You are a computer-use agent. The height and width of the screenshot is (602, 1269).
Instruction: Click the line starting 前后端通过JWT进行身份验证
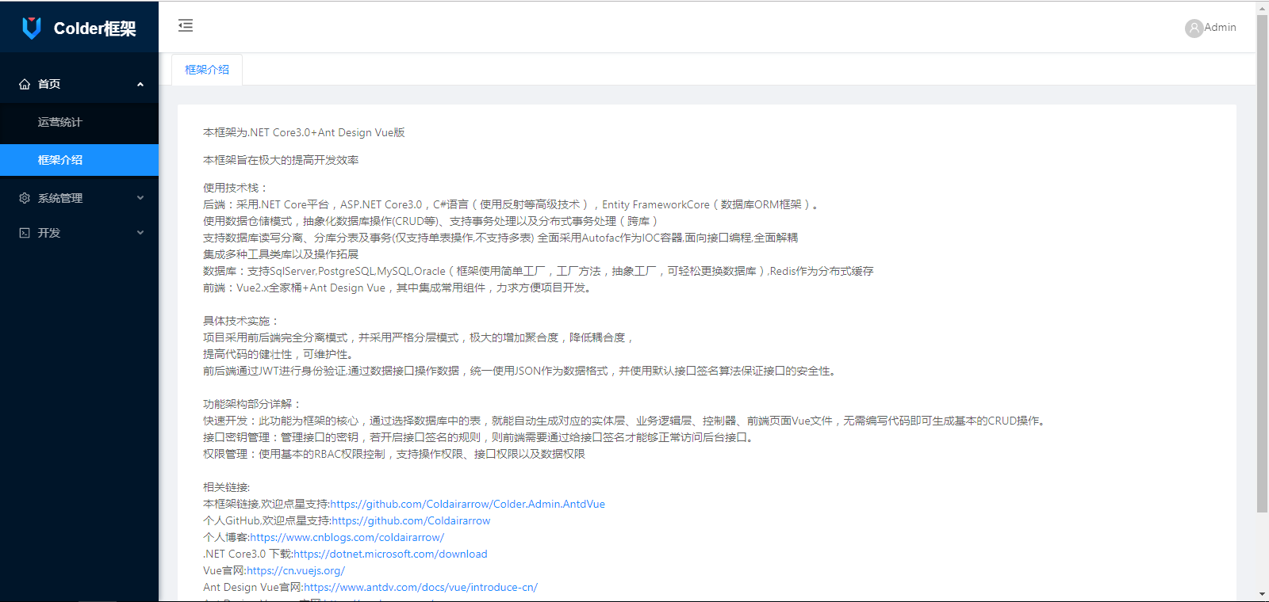pyautogui.click(x=521, y=371)
